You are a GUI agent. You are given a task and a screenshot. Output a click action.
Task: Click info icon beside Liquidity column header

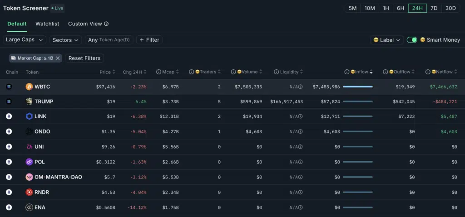coord(276,72)
